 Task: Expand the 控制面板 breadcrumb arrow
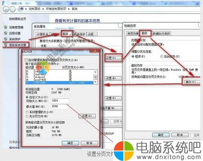(43, 9)
